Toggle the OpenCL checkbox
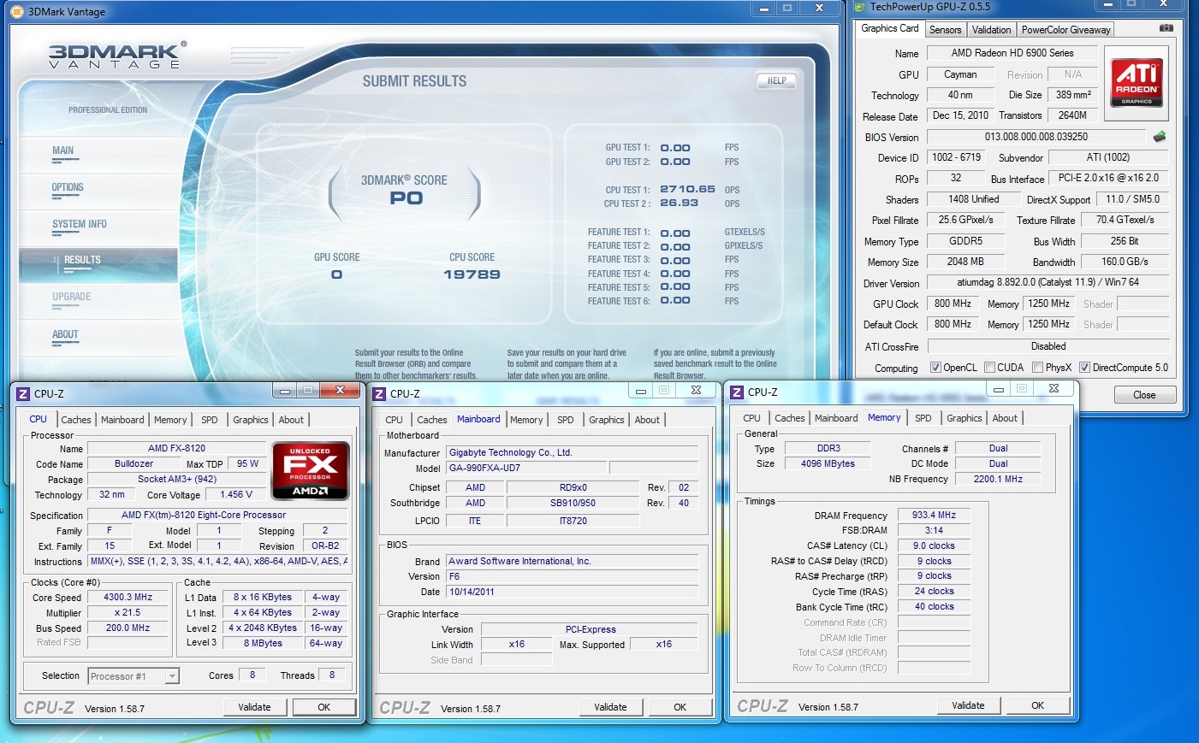Screen dimensions: 1199x743 pyautogui.click(x=935, y=368)
